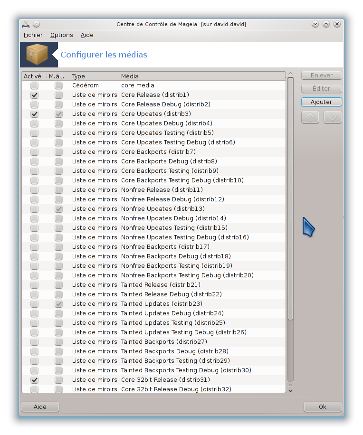This screenshot has width=363, height=435.
Task: Click the Mageia window menu icon in title bar
Action: (26, 24)
